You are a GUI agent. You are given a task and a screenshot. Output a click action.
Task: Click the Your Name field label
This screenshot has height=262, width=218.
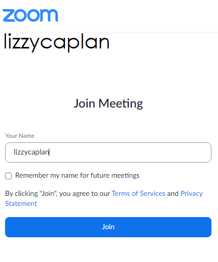[x=20, y=136]
